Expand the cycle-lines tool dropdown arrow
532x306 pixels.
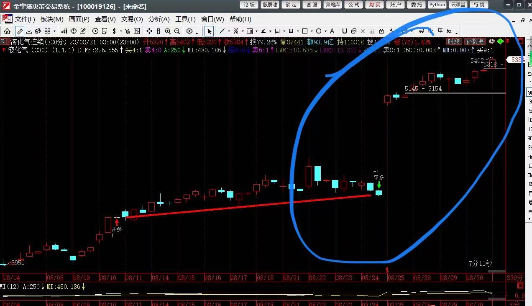coord(256,31)
